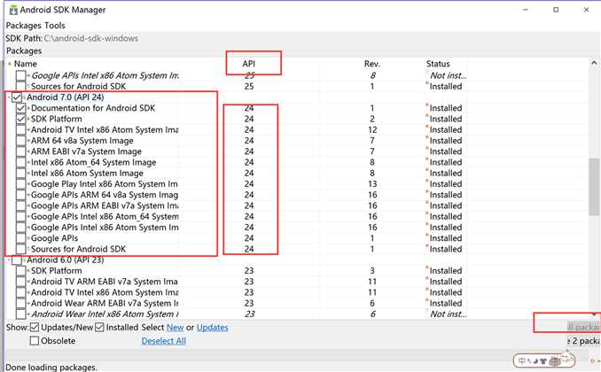This screenshot has height=372, width=601.
Task: Click the Updates select link
Action: 213,328
